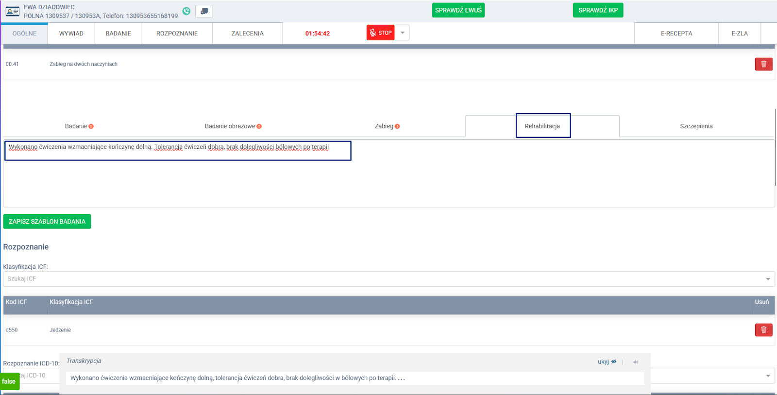
Task: Click the vertical scrollbar on right edge
Action: coord(776,147)
